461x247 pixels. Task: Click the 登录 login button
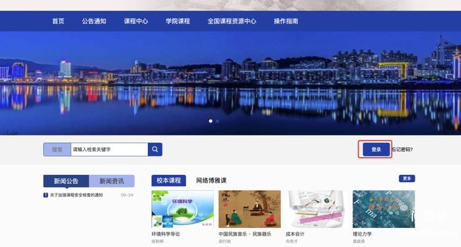pos(376,150)
